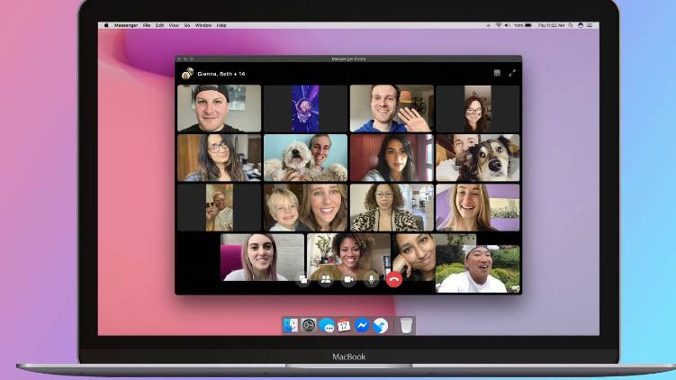Select the tile of woman with tiara and glasses
Viewport: 676px width, 380px height.
tap(478, 108)
